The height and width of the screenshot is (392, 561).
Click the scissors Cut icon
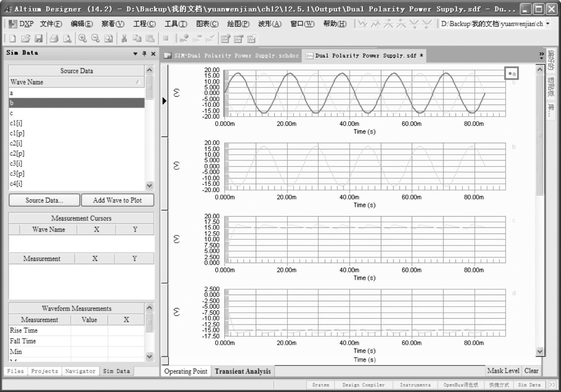[124, 39]
